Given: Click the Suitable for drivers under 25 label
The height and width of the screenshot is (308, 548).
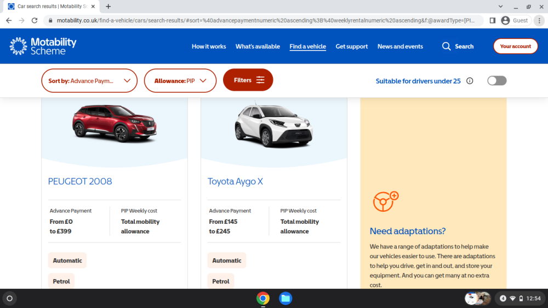Looking at the screenshot, I should coord(418,81).
